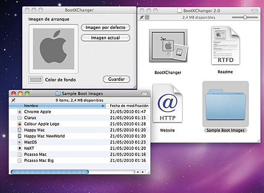Click the icon size slider in BootXChanger 2.0 window
This screenshot has height=193, width=264.
click(x=245, y=17)
